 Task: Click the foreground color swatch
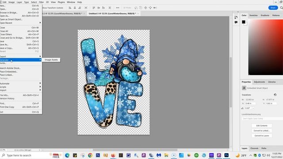click(x=244, y=22)
